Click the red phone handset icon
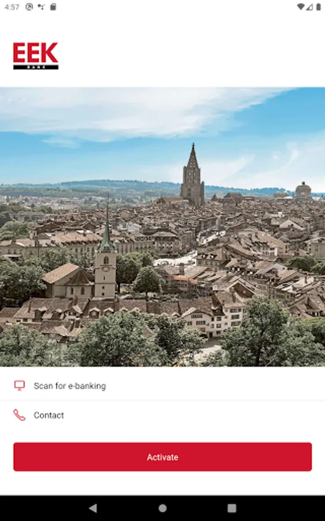This screenshot has height=521, width=325. pyautogui.click(x=20, y=415)
